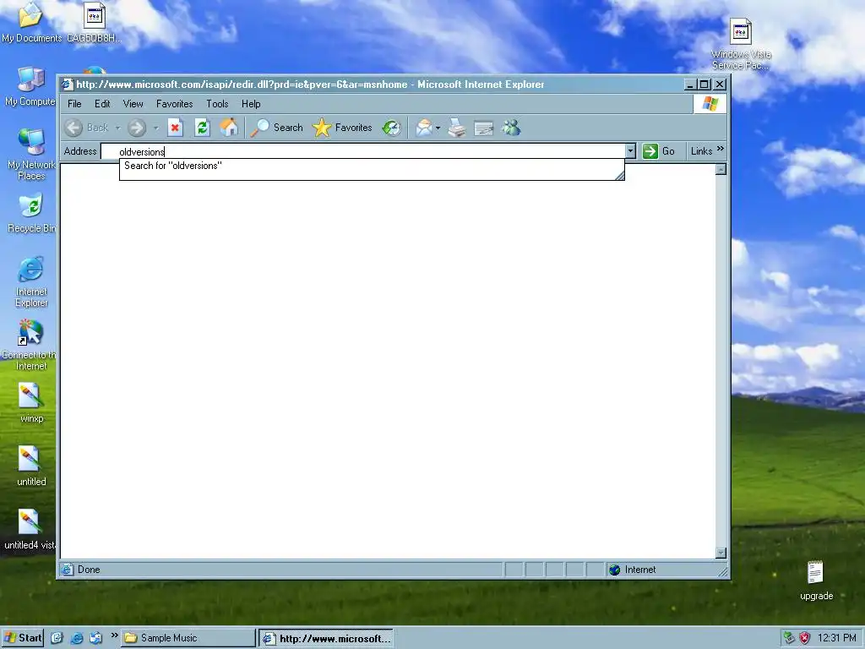Click third quick launch icon

coord(96,638)
